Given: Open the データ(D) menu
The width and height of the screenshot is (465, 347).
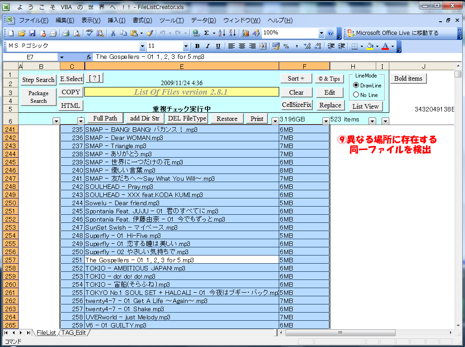Looking at the screenshot, I should click(203, 20).
